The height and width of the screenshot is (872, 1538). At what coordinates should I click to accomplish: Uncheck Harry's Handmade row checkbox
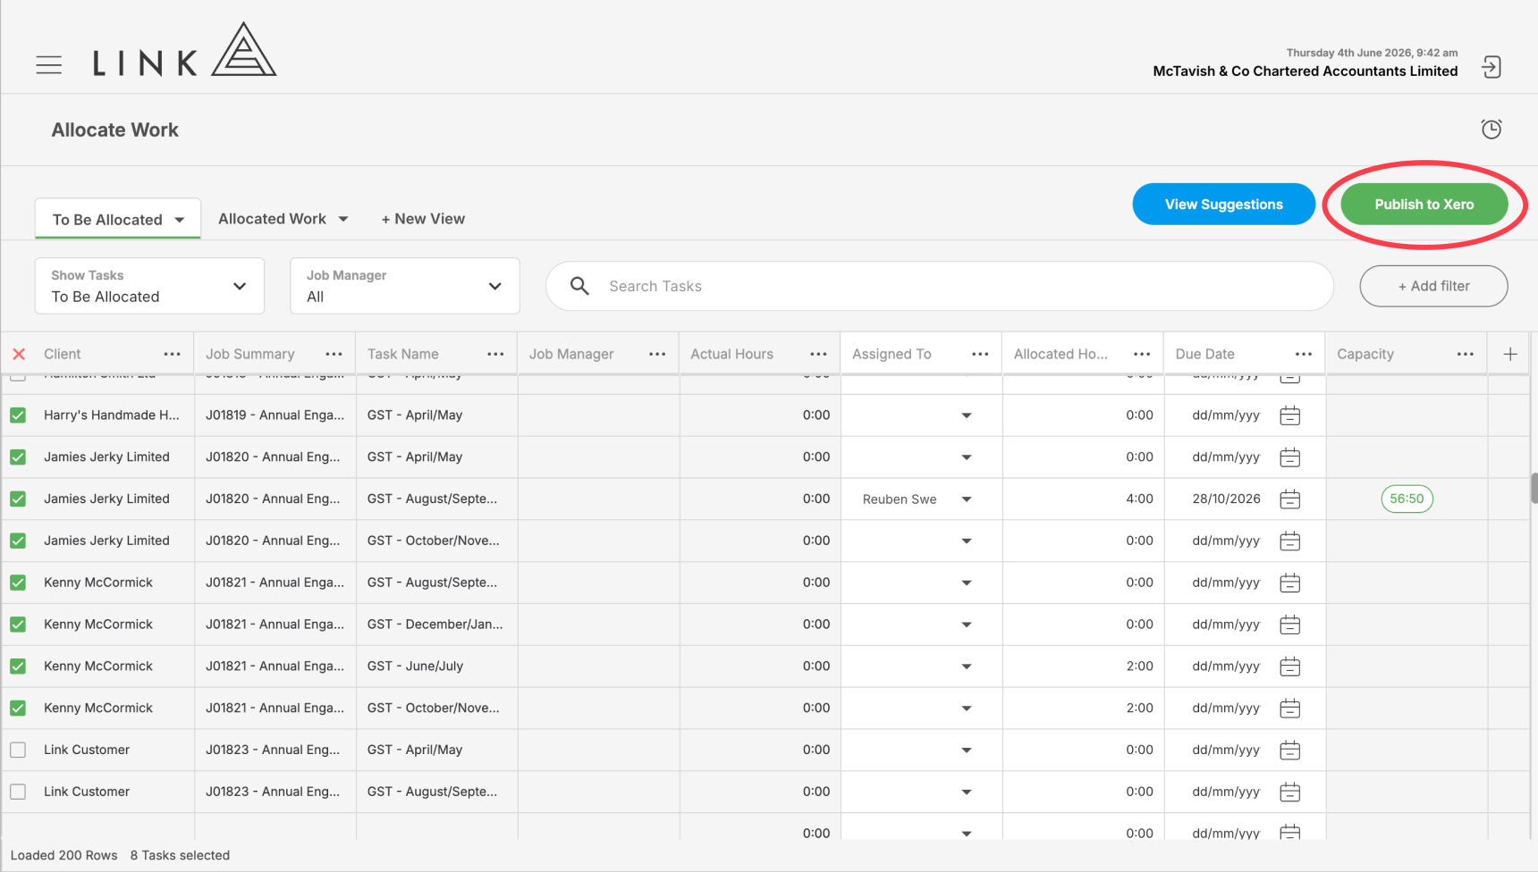click(x=18, y=415)
